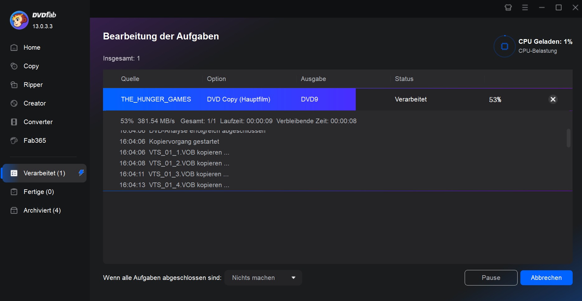Click 'Gesamt: 1/1' text
Screen dimensions: 582x301
click(198, 121)
